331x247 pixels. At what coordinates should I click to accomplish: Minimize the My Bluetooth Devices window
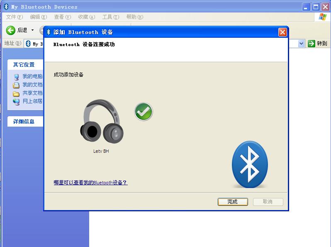pos(306,7)
